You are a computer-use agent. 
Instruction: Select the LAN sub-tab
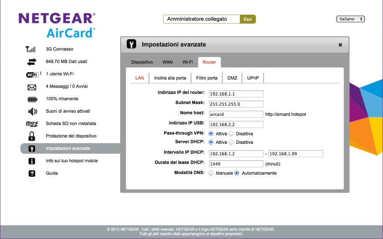(x=140, y=78)
